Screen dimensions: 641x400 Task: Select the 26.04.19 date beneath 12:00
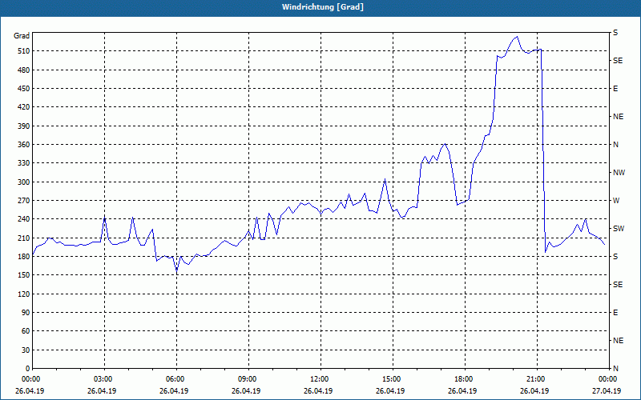point(318,391)
